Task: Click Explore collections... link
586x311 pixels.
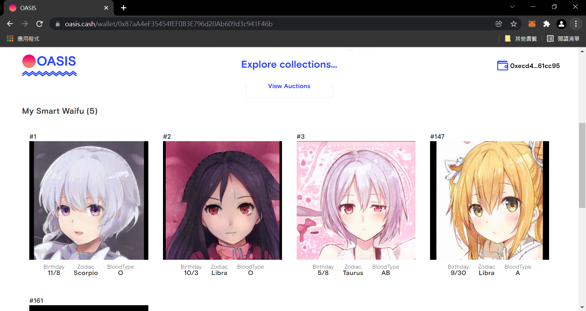Action: [289, 64]
